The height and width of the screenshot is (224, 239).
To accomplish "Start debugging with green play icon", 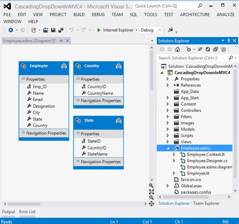I will (x=99, y=30).
